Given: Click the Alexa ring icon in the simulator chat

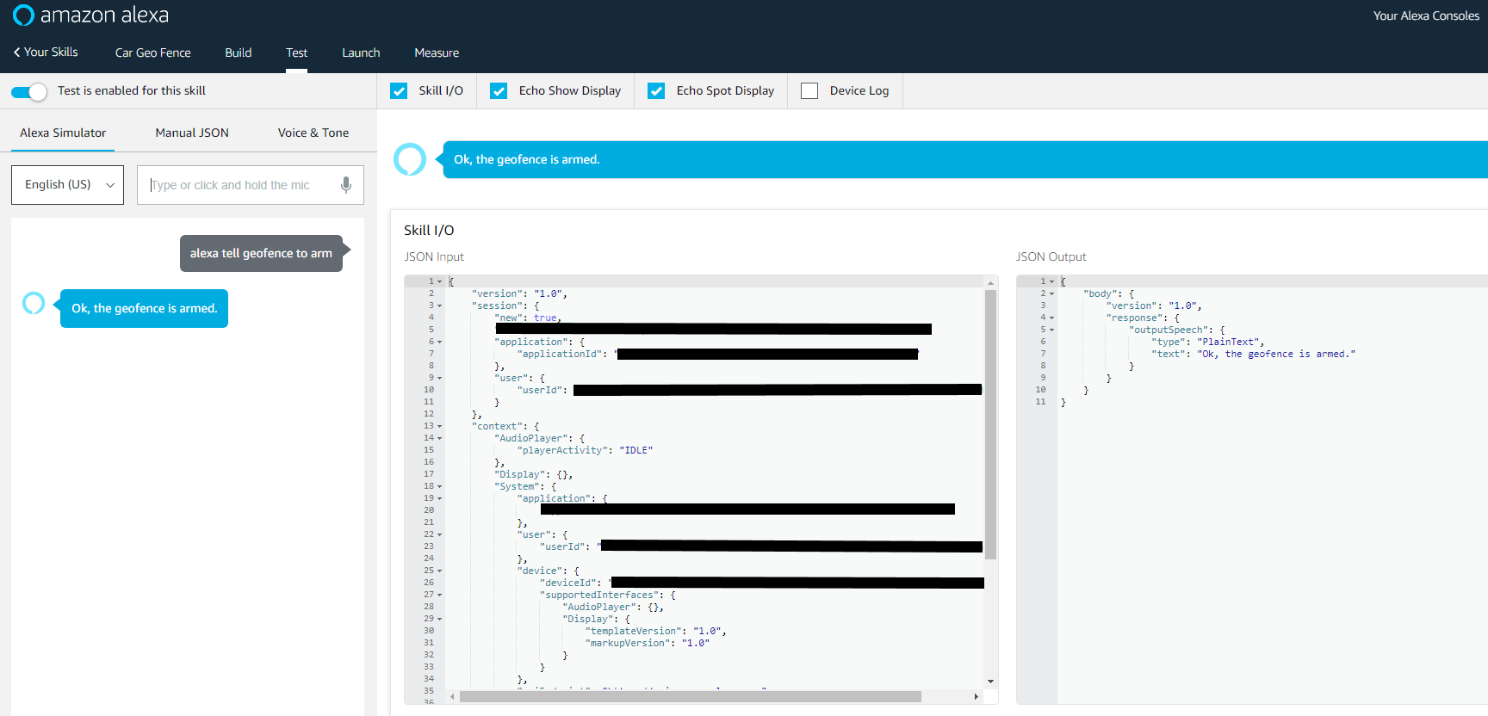Looking at the screenshot, I should pyautogui.click(x=34, y=303).
